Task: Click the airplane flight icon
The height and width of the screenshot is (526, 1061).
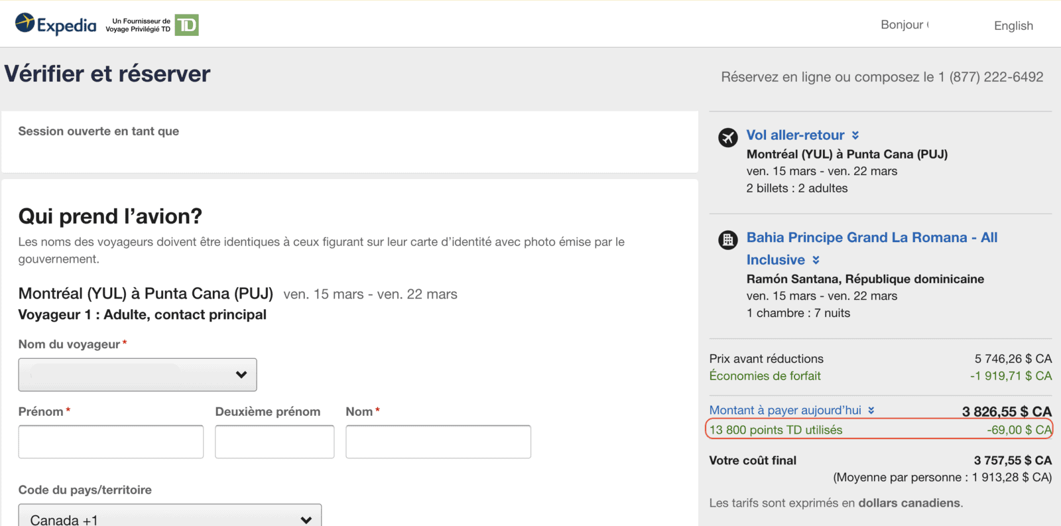Action: click(727, 137)
